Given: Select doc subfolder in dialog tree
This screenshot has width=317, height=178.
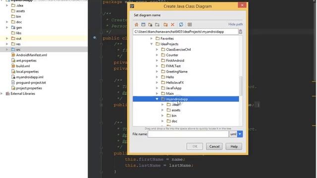Looking at the screenshot, I should (174, 121).
